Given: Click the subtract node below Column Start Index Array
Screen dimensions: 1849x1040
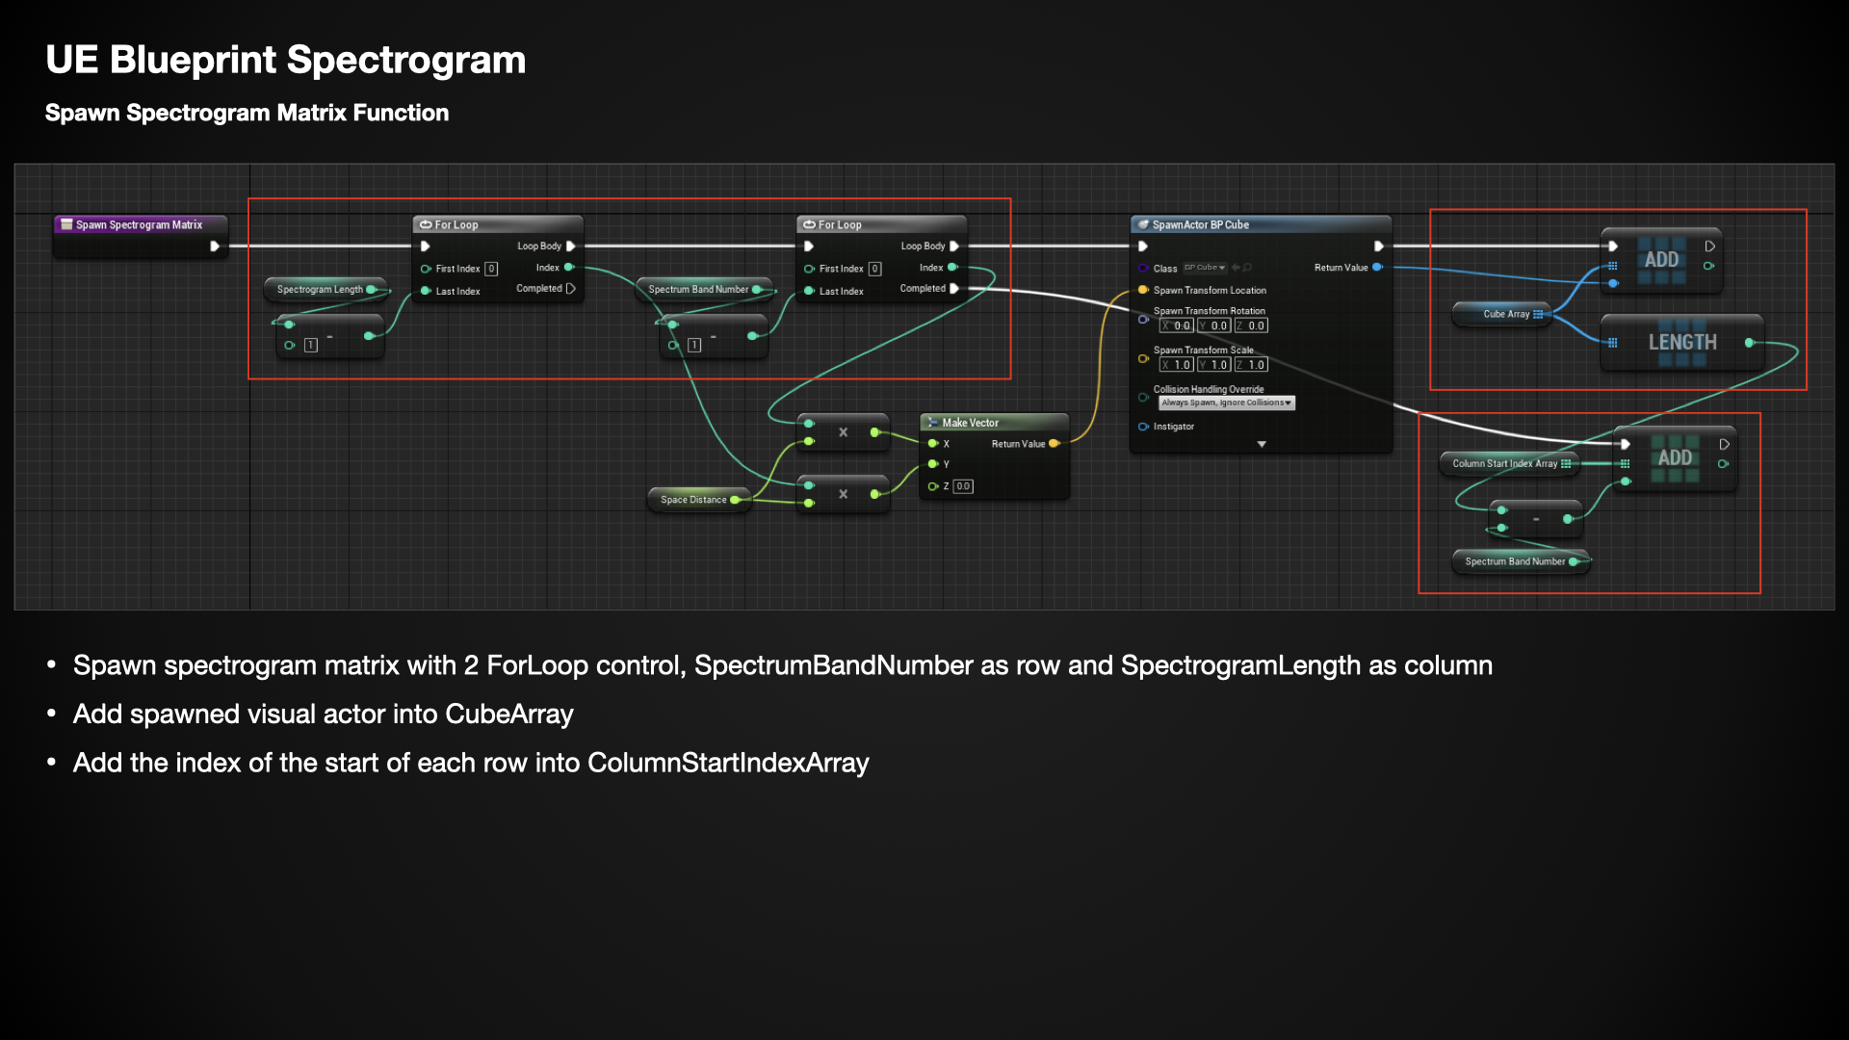Looking at the screenshot, I should (1535, 519).
